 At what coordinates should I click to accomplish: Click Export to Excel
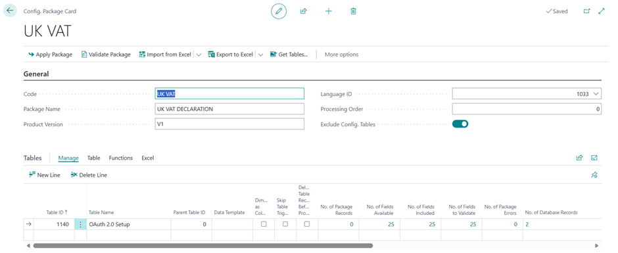(x=231, y=55)
